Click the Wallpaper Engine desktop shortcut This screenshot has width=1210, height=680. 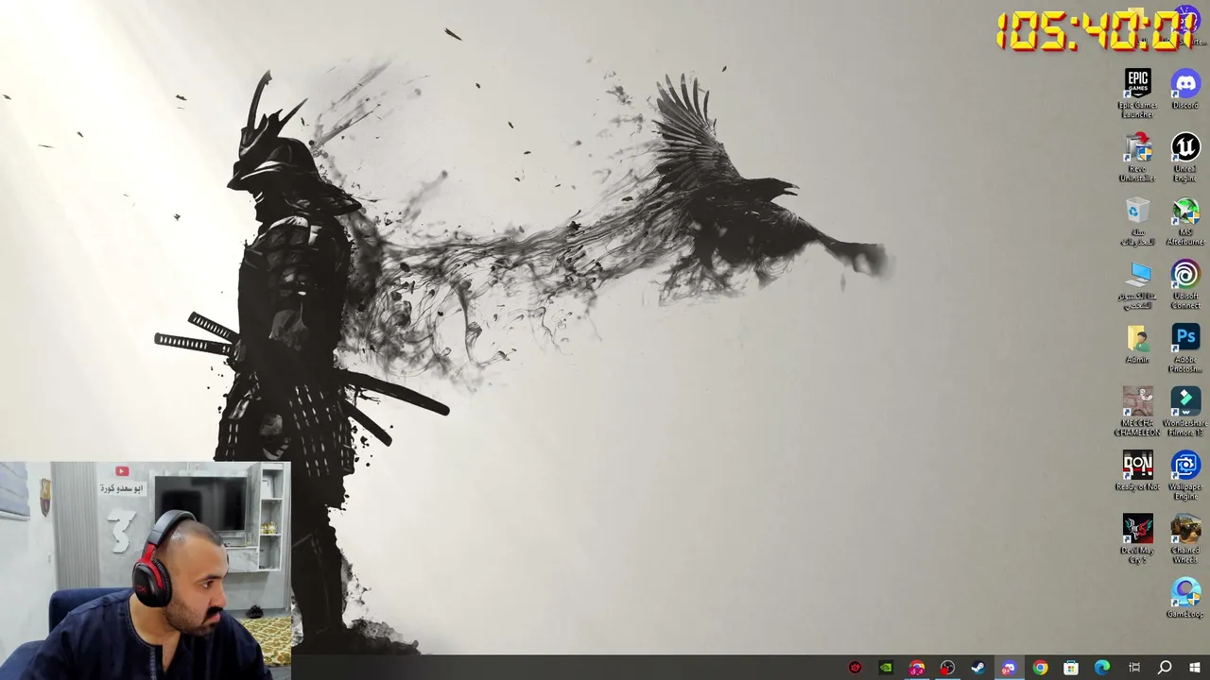tap(1185, 476)
